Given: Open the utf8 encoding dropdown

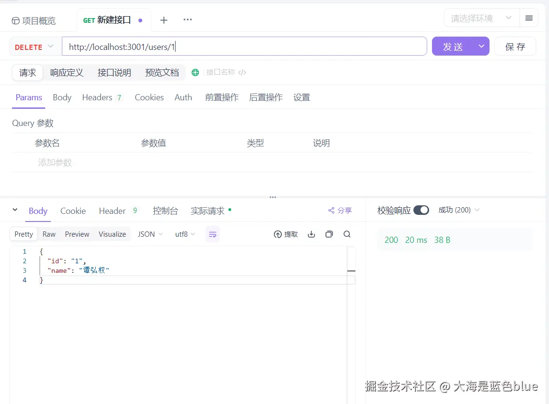Looking at the screenshot, I should pos(185,234).
